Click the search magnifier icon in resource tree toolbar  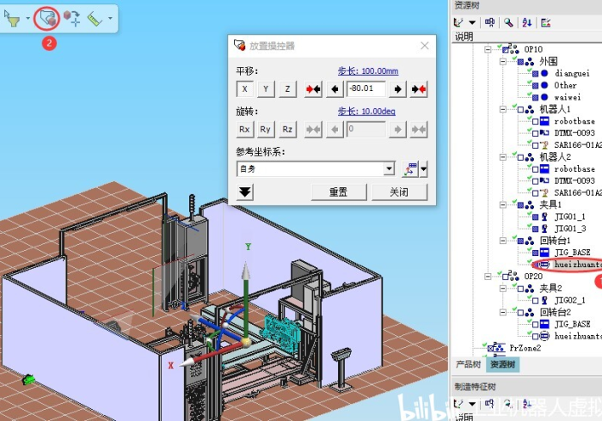(508, 22)
